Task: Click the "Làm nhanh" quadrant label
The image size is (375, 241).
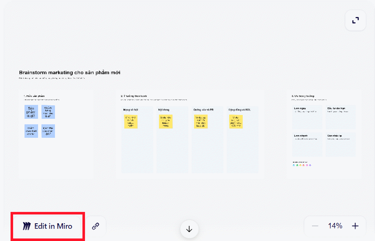Action: pyautogui.click(x=301, y=136)
